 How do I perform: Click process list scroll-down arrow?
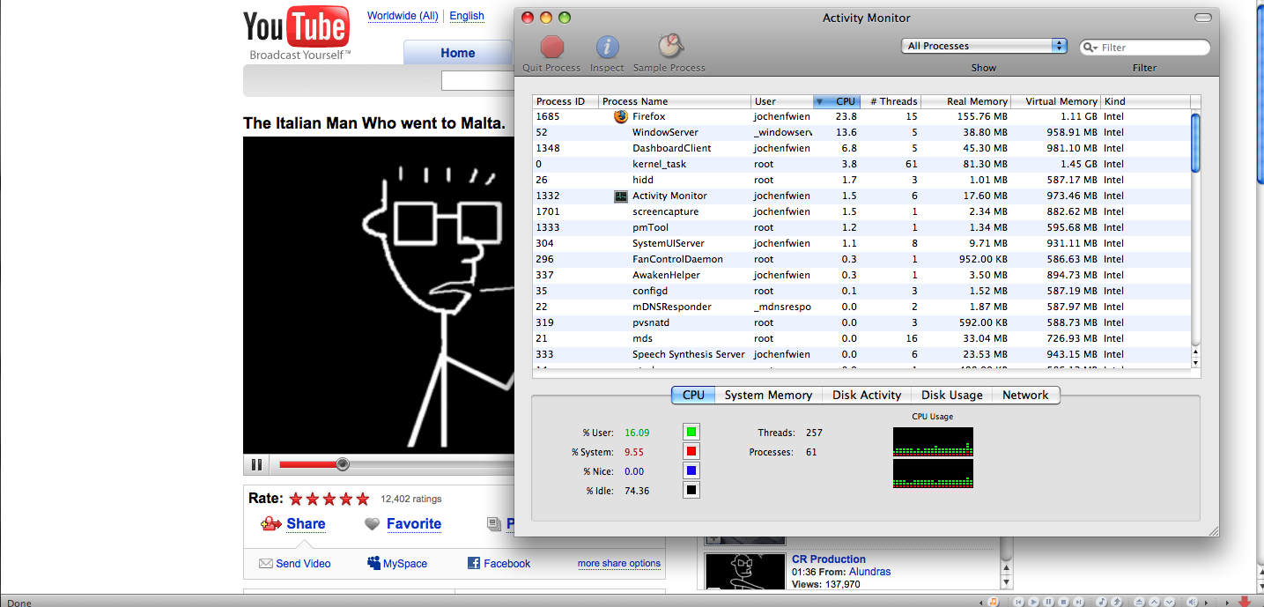pos(1195,361)
